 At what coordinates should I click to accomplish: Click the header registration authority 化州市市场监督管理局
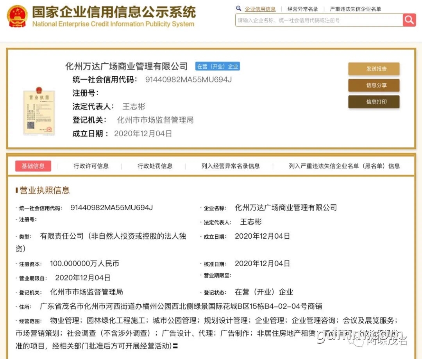pyautogui.click(x=155, y=120)
